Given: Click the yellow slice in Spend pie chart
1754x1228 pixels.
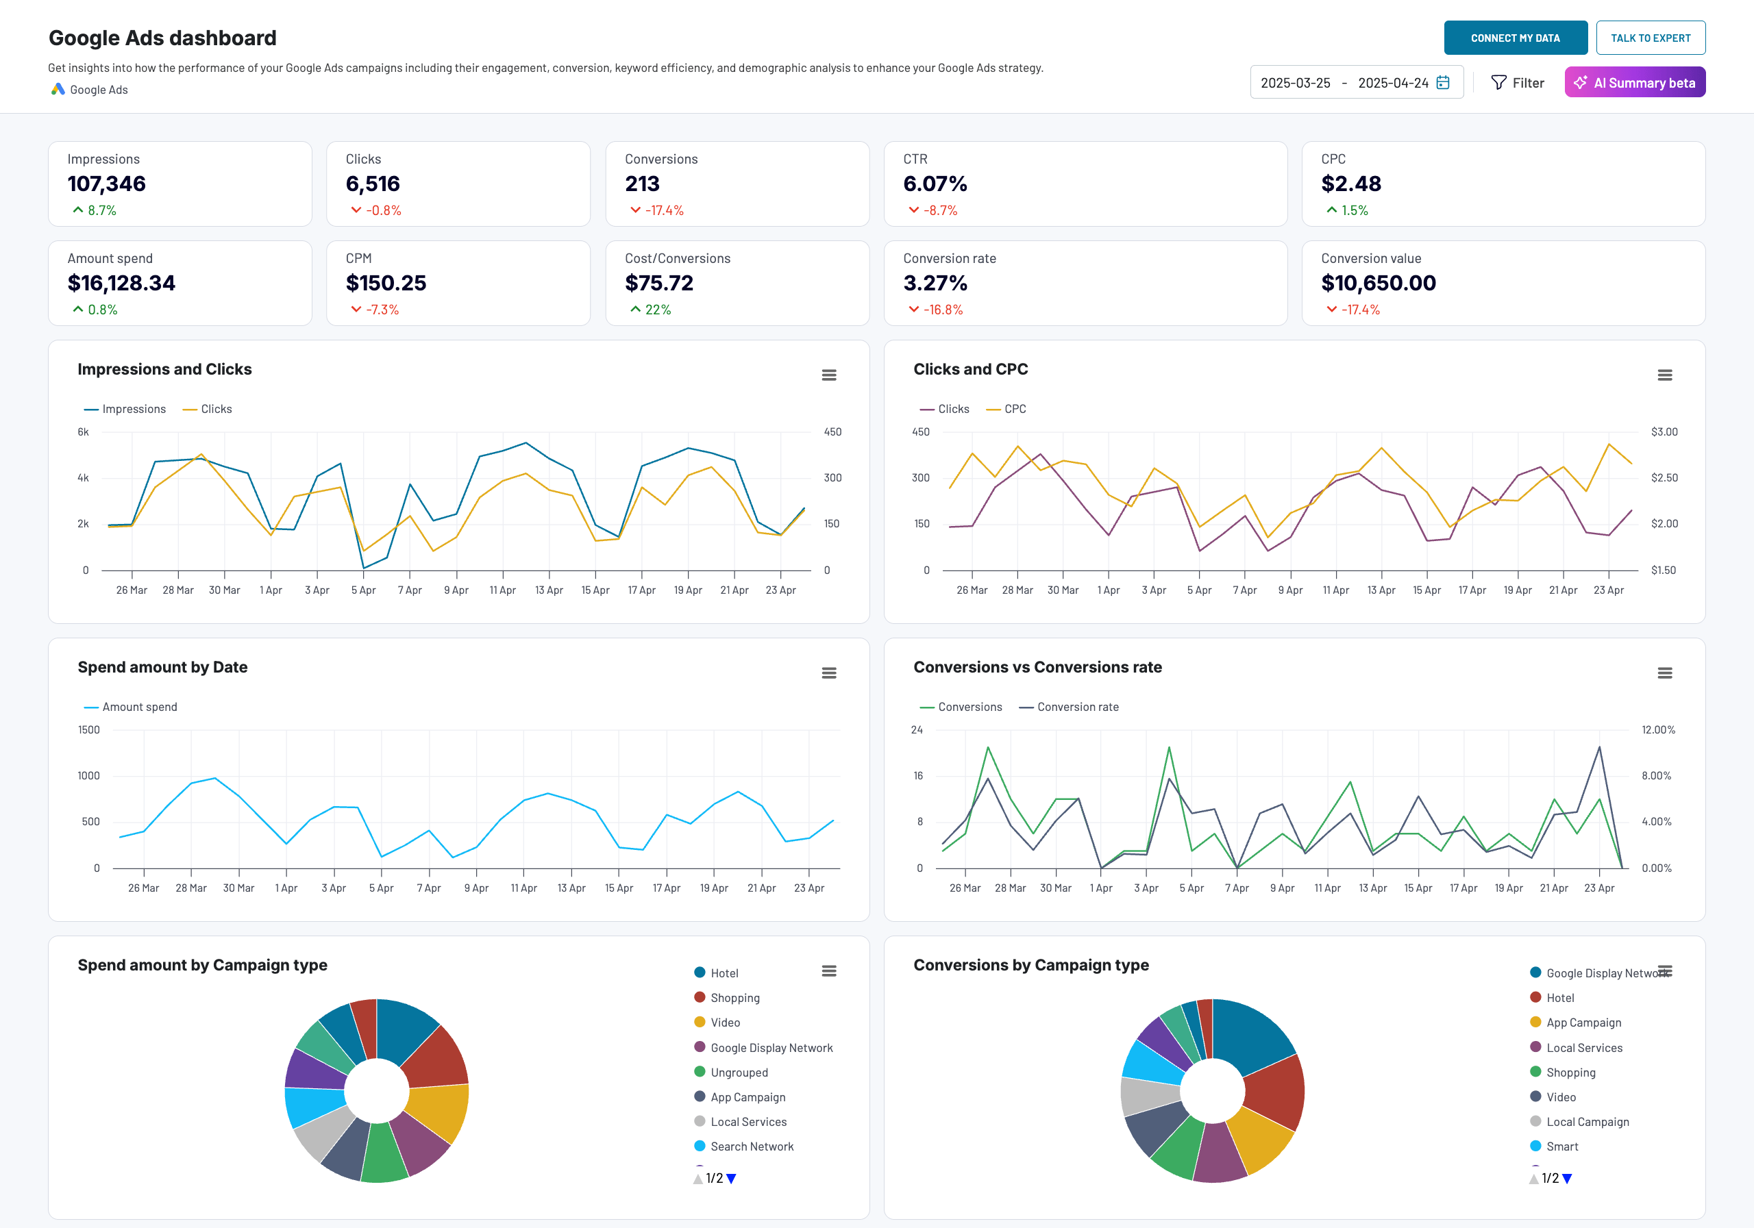Looking at the screenshot, I should pos(438,1111).
